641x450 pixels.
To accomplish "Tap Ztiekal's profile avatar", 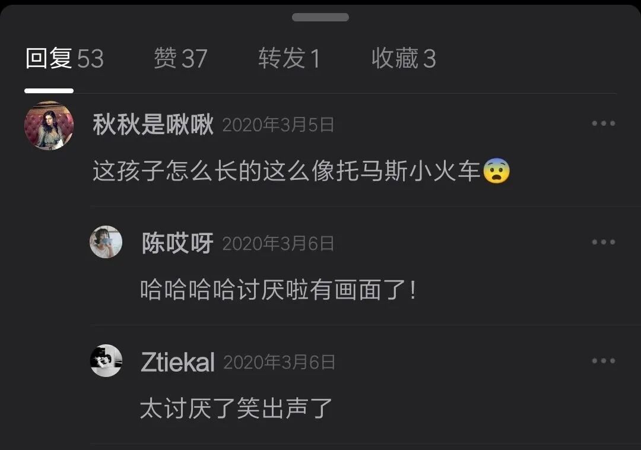I will 106,360.
